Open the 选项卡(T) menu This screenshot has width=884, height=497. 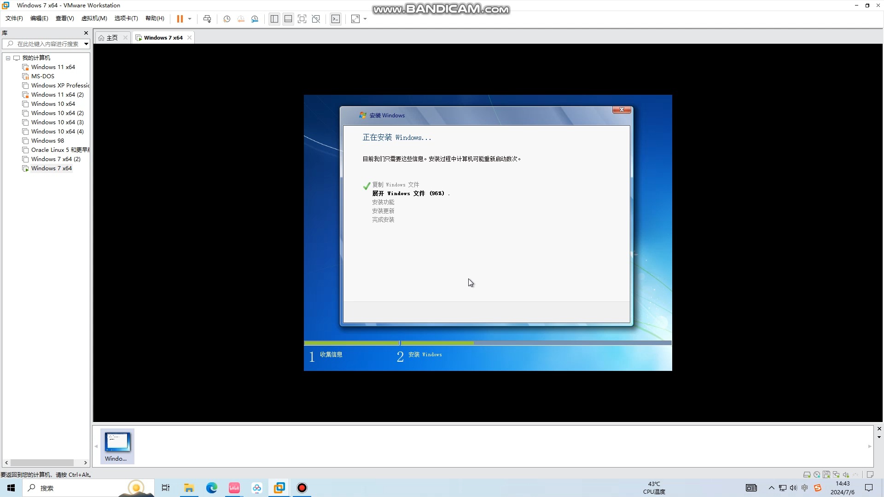(126, 18)
